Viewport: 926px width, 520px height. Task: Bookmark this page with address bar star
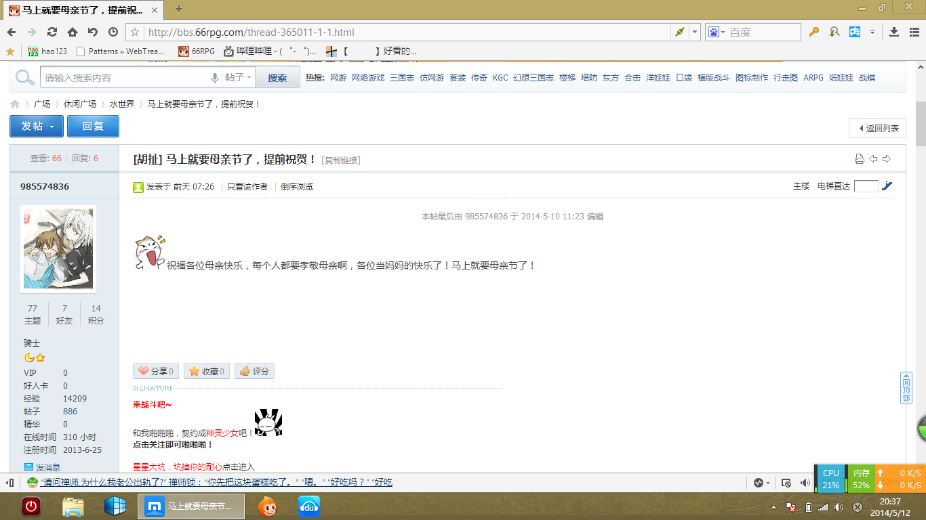pos(135,32)
